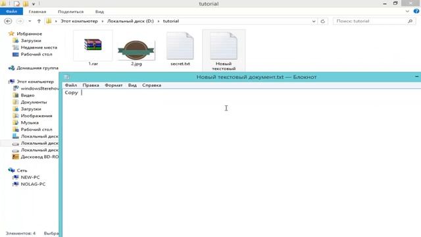
Task: Click the Видео folder icon
Action: 16,95
